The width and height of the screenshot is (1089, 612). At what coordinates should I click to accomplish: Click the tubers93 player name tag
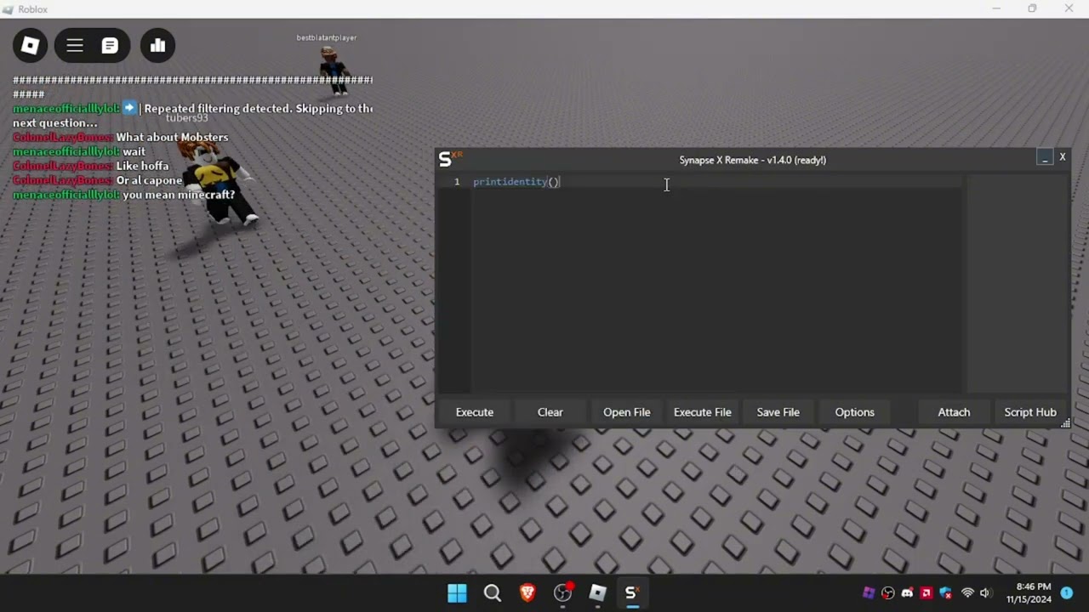[186, 118]
